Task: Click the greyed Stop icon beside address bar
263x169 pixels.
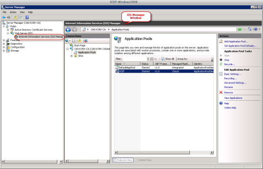Action: 244,30
